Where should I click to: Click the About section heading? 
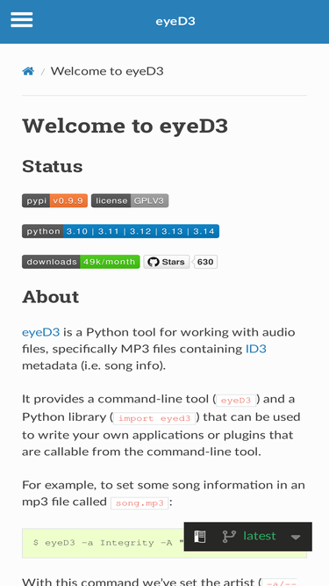click(x=50, y=297)
